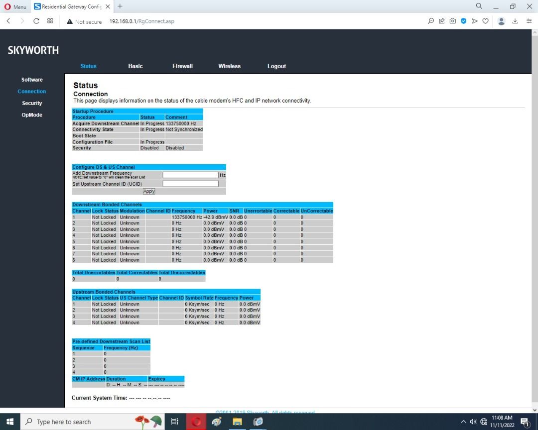
Task: Add page to bookmarks with heart icon
Action: point(485,21)
